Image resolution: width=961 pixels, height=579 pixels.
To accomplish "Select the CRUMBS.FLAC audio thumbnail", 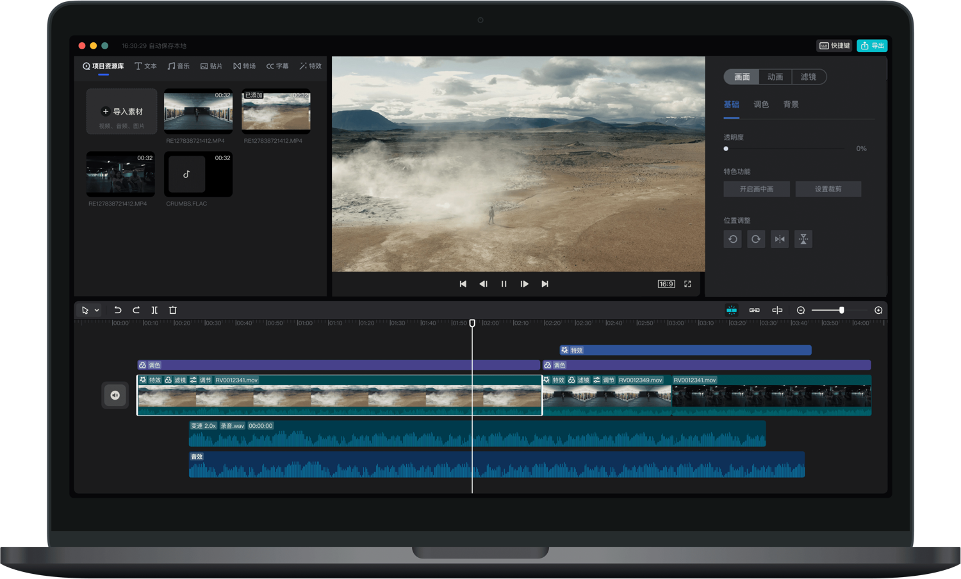I will click(x=198, y=174).
